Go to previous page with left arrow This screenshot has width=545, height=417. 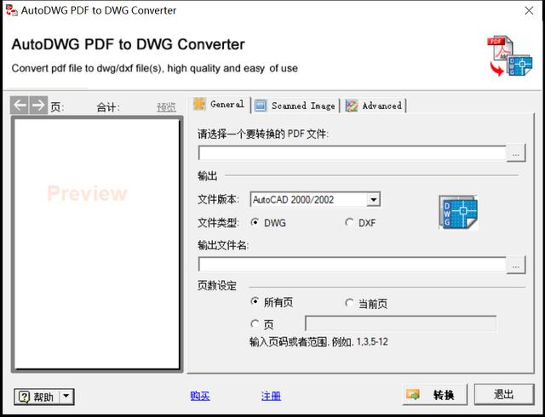point(20,106)
